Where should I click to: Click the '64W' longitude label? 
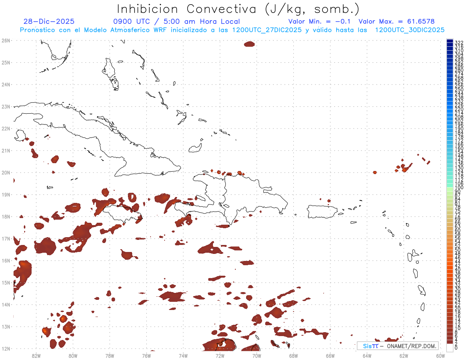[367, 356]
